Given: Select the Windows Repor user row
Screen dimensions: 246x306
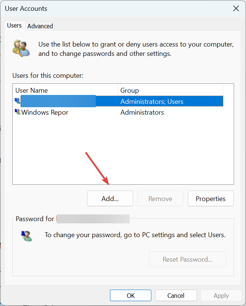Looking at the screenshot, I should click(118, 112).
